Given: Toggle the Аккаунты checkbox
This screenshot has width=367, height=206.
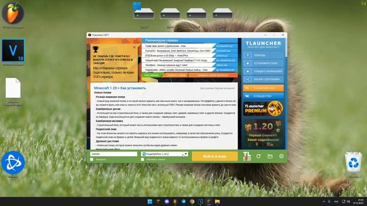Looking at the screenshot, I should [92, 159].
